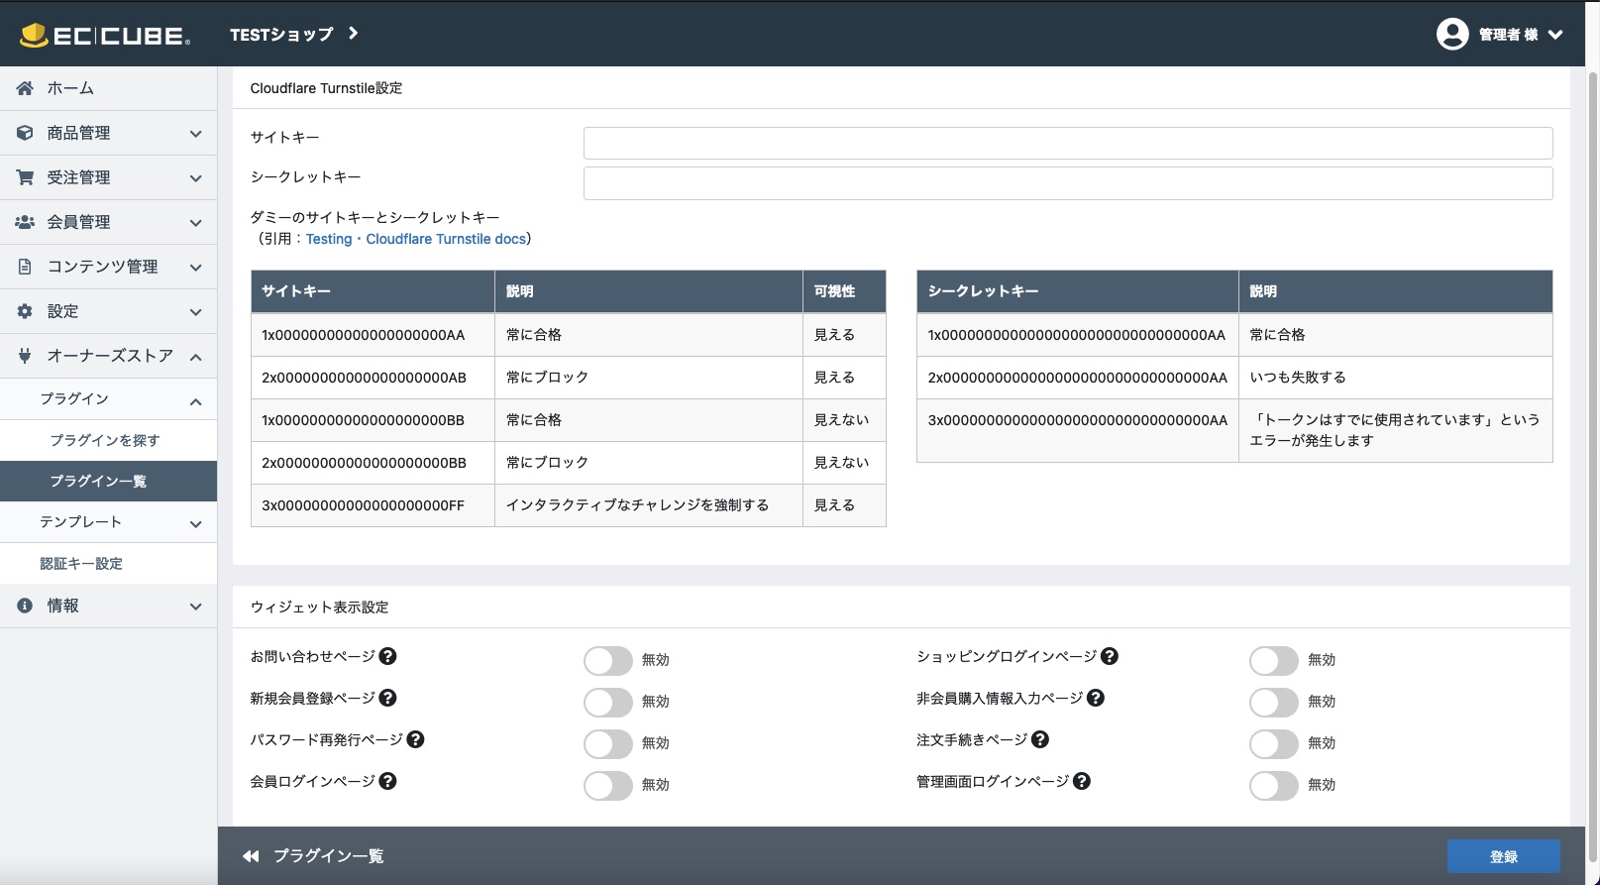Click help icon beside 管理画面ログインページ
This screenshot has height=885, width=1600.
pos(1082,781)
